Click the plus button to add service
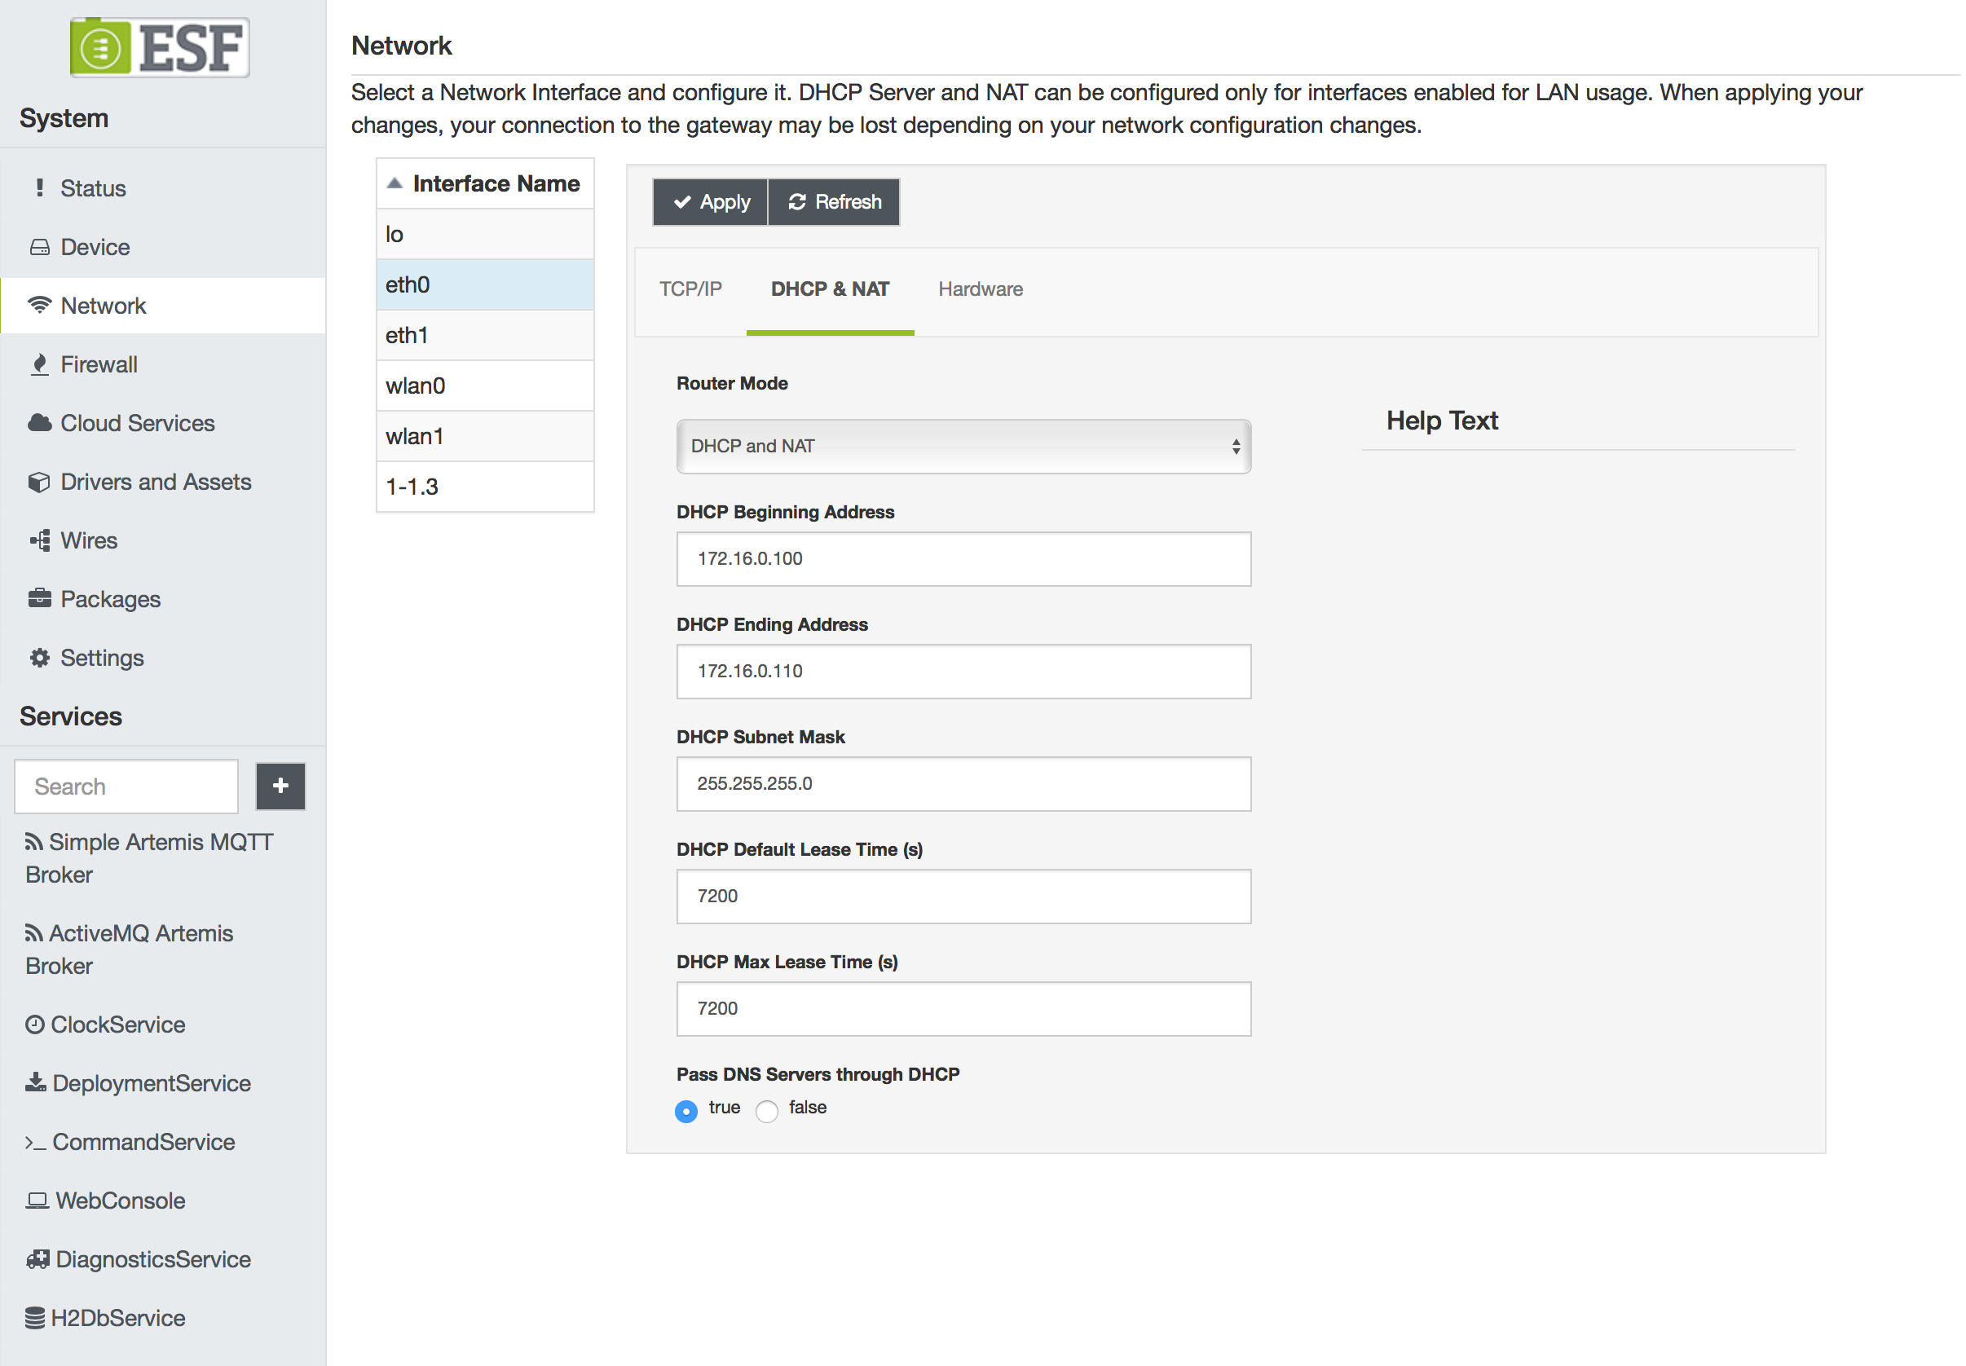 coord(280,786)
